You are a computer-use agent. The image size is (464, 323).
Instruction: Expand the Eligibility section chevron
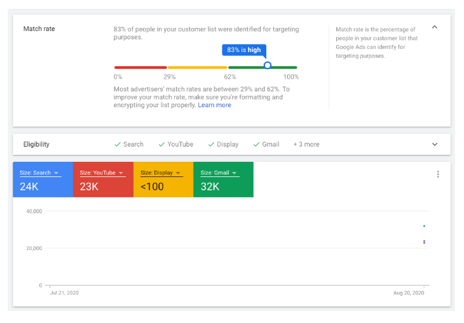[x=435, y=144]
